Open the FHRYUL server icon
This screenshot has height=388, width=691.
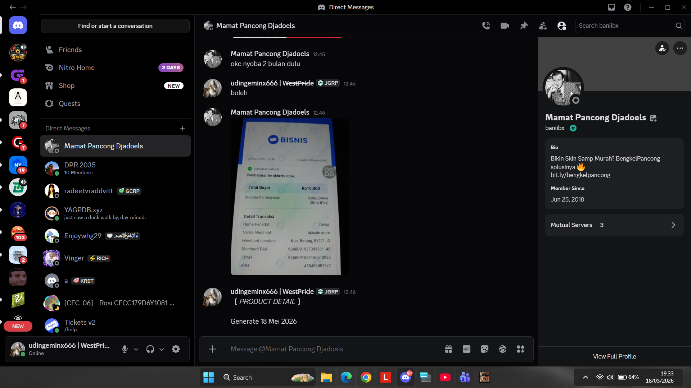tap(18, 120)
